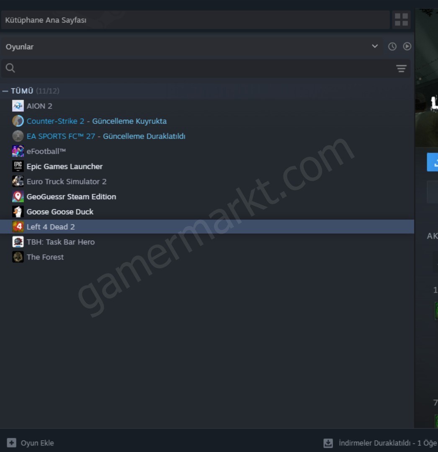Image resolution: width=438 pixels, height=452 pixels.
Task: Click the "Güncelleme Kuyrukta" status text
Action: click(129, 121)
